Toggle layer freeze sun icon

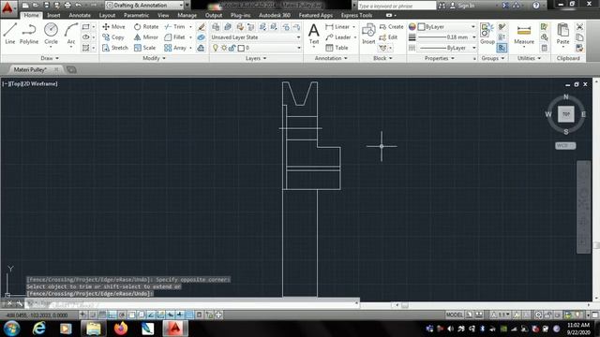point(224,48)
